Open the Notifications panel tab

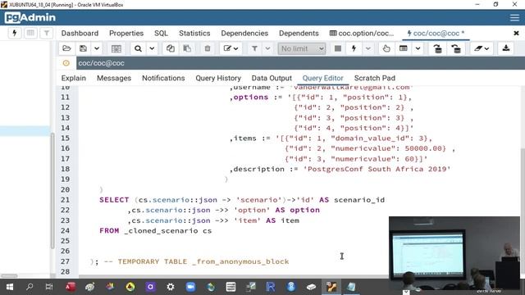click(163, 78)
